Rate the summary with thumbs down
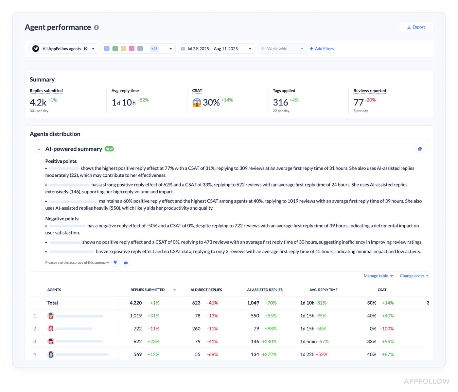The width and height of the screenshot is (458, 392). tap(115, 262)
